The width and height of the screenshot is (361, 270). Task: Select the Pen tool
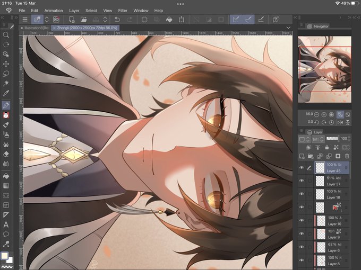6,105
